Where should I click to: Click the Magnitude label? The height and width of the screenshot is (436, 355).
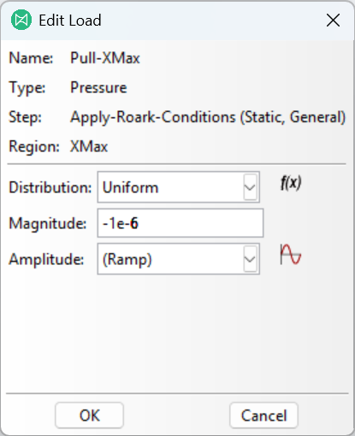tap(48, 223)
